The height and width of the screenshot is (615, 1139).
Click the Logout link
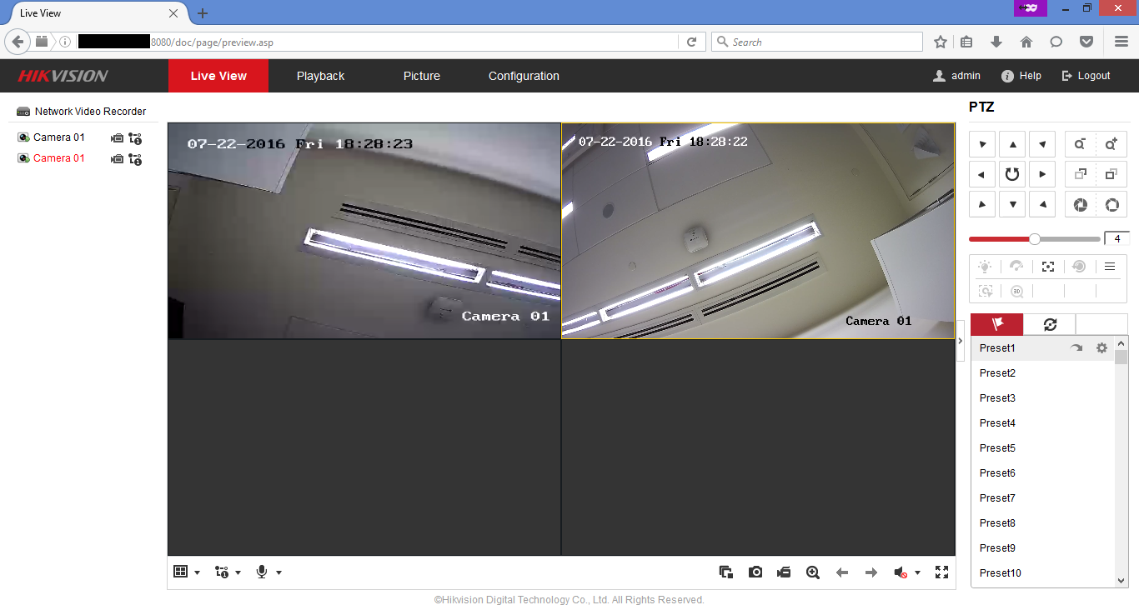click(x=1086, y=76)
